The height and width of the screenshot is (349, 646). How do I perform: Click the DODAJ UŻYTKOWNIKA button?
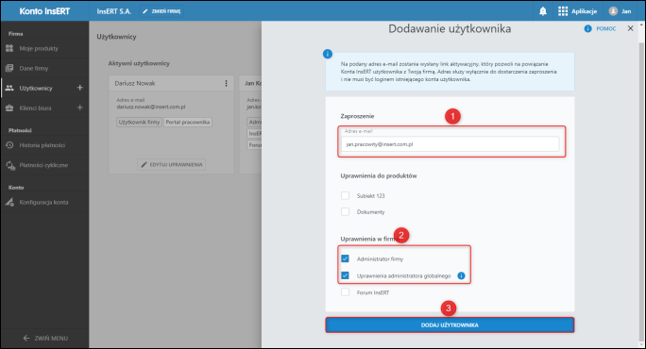coord(450,325)
